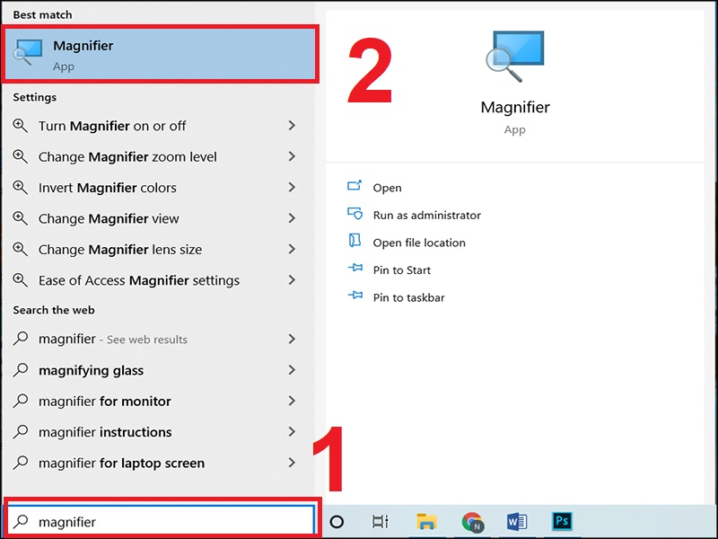
Task: Open the Magnifier app best match result
Action: 160,55
